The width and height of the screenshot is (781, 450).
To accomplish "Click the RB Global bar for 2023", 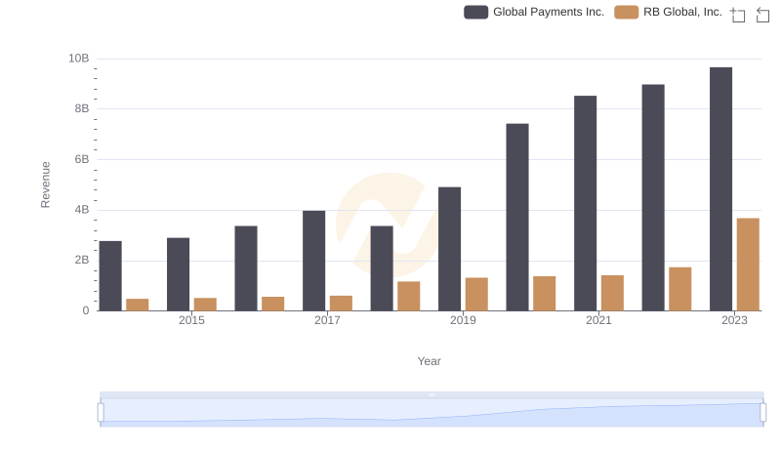I will [748, 265].
